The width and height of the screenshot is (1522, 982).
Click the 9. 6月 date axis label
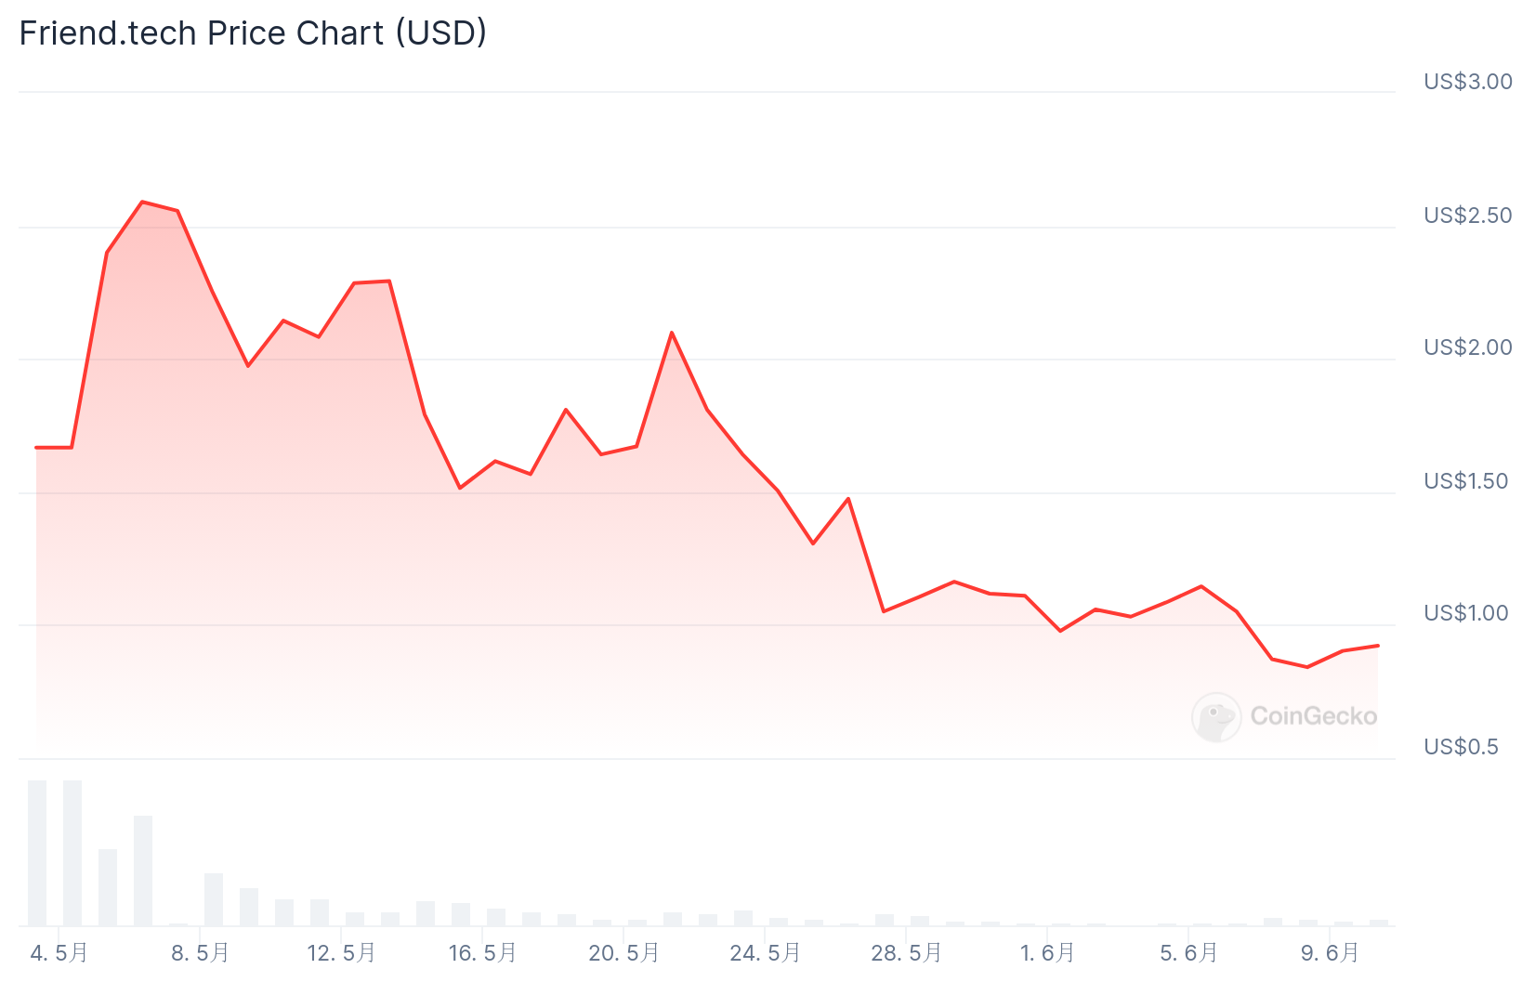[1330, 953]
